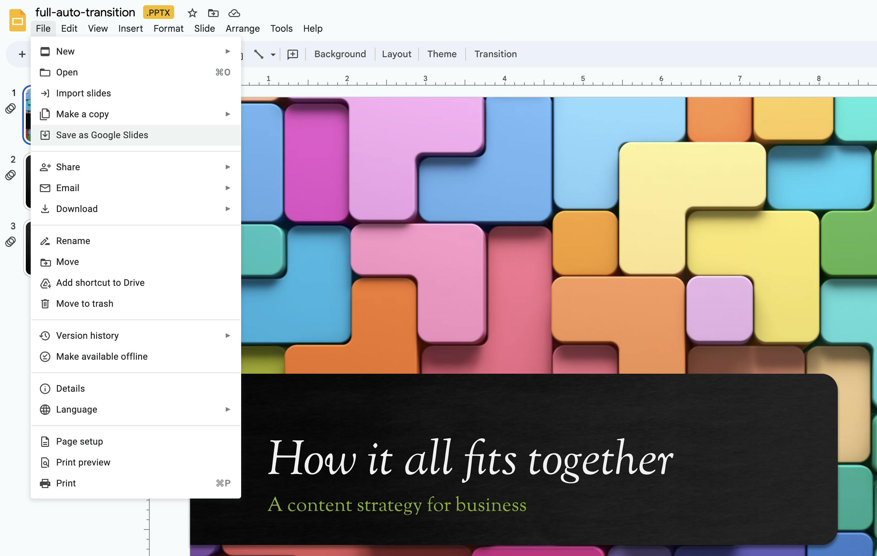Star the full-auto-transition presentation
877x556 pixels.
point(192,13)
